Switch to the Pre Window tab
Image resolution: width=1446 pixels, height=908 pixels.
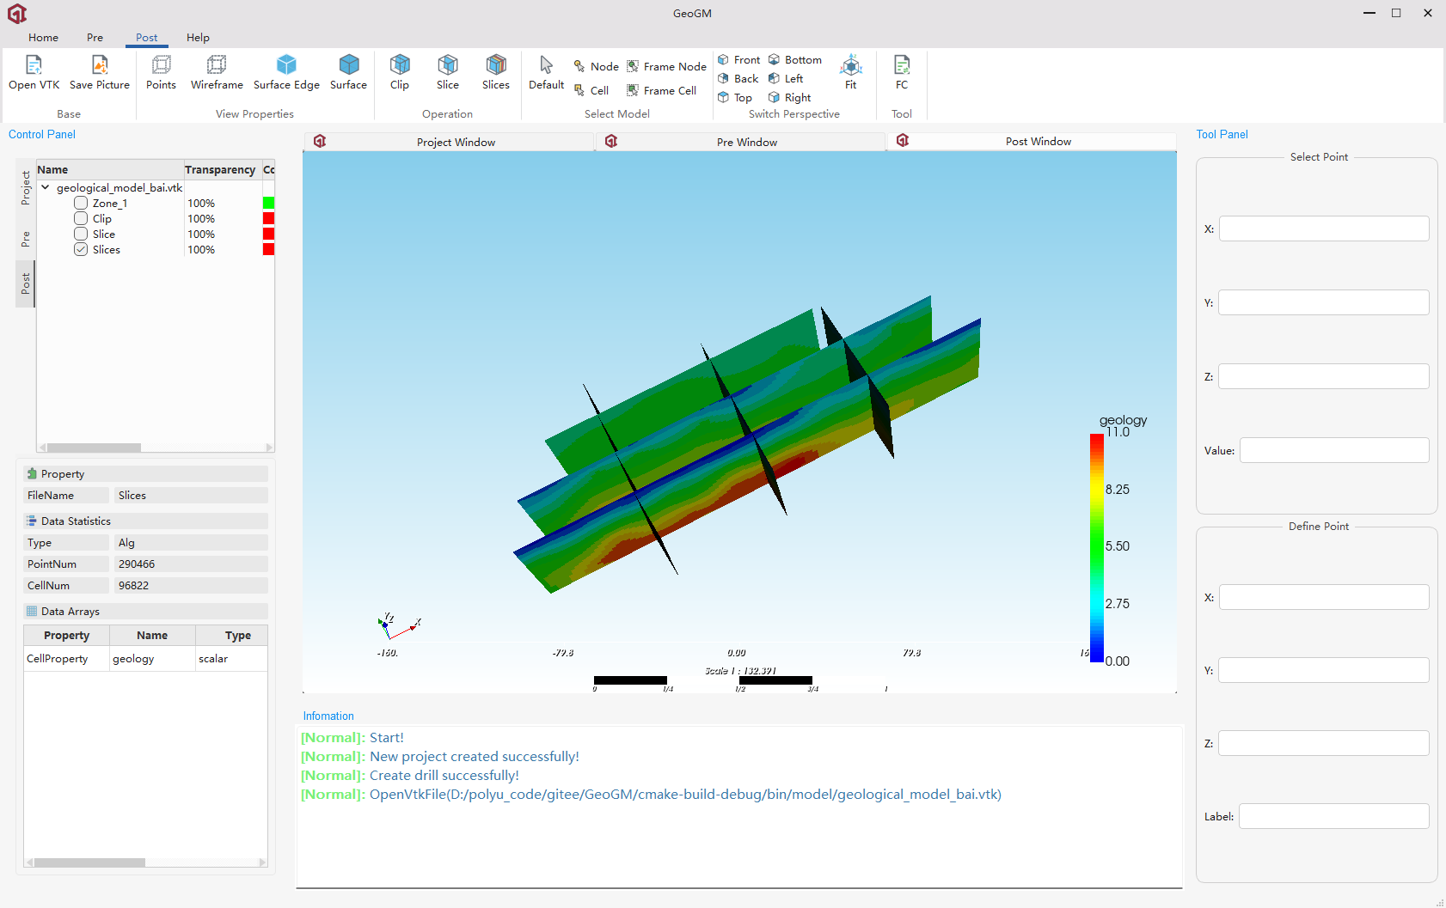pyautogui.click(x=746, y=142)
